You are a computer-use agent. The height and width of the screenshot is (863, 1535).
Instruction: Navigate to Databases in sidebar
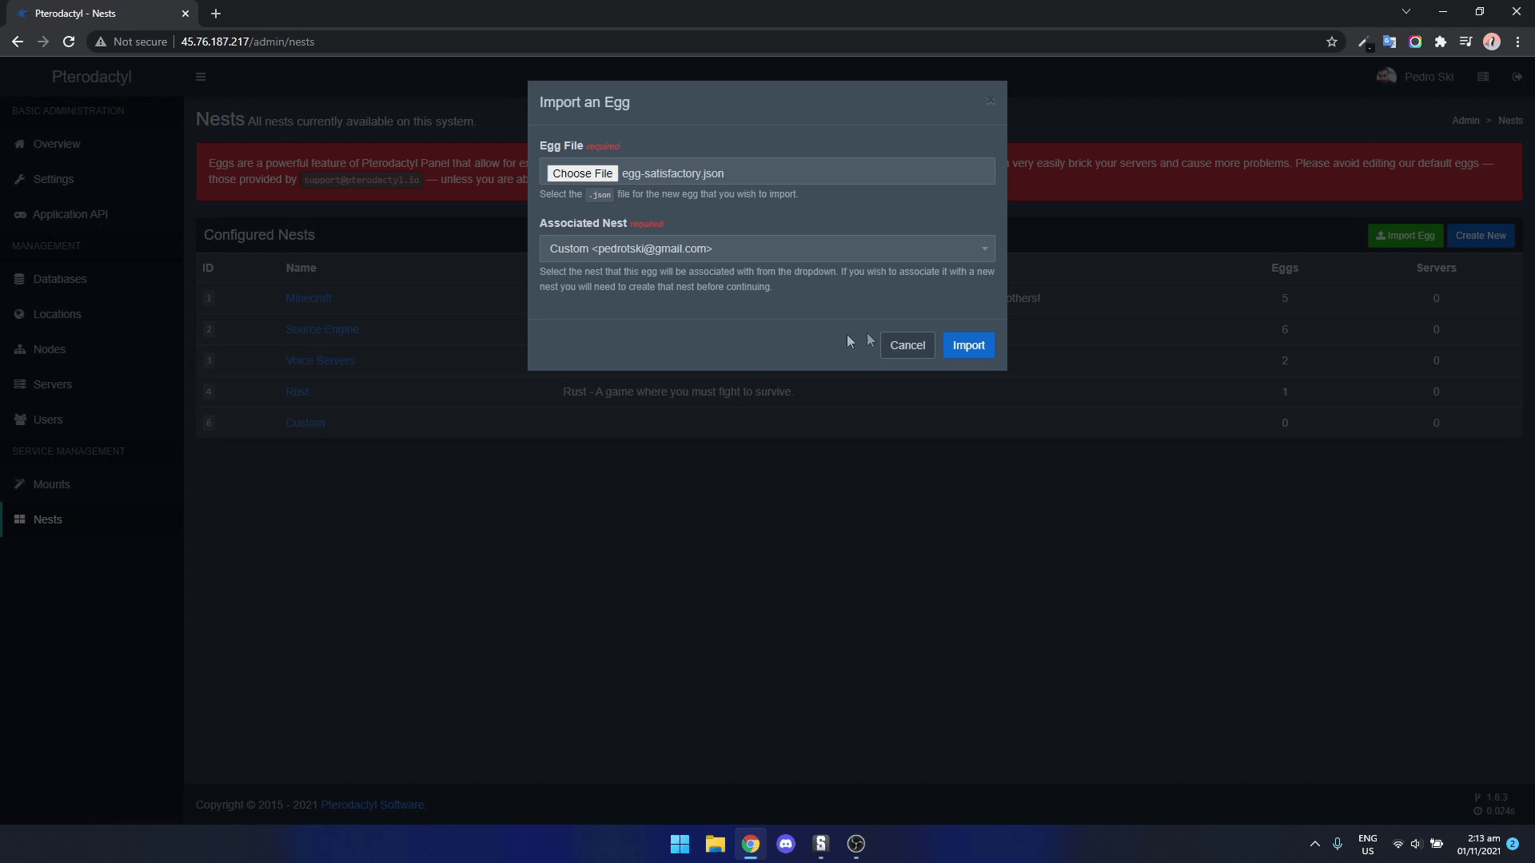tap(59, 278)
